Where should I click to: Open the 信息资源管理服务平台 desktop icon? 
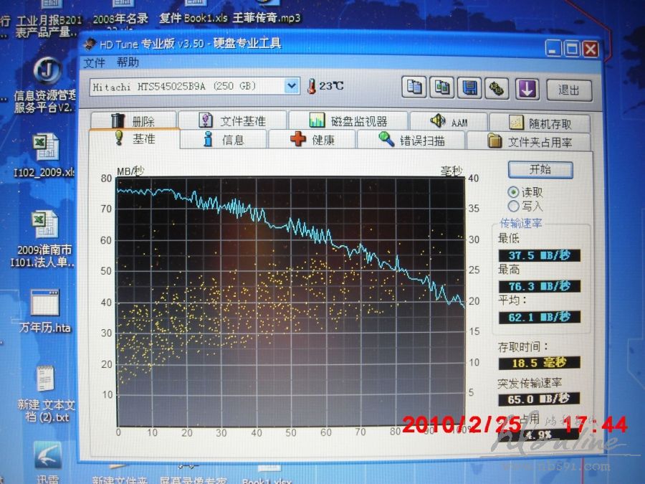(x=47, y=72)
